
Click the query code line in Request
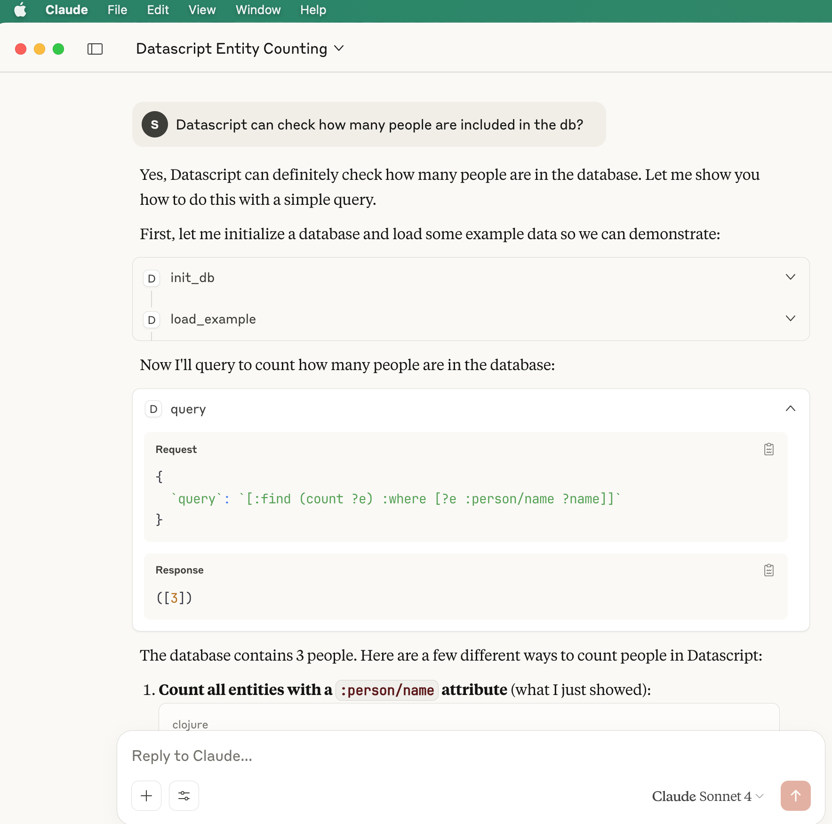click(396, 499)
